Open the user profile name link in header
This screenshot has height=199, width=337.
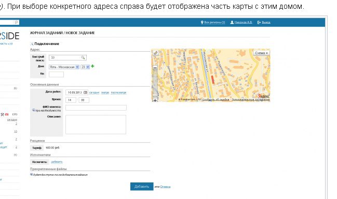click(243, 22)
